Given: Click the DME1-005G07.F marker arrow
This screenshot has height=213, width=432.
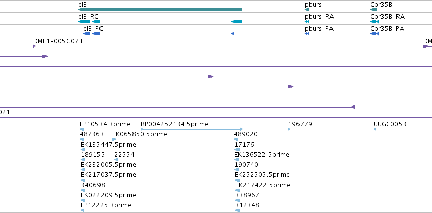Looking at the screenshot, I should click(34, 46).
